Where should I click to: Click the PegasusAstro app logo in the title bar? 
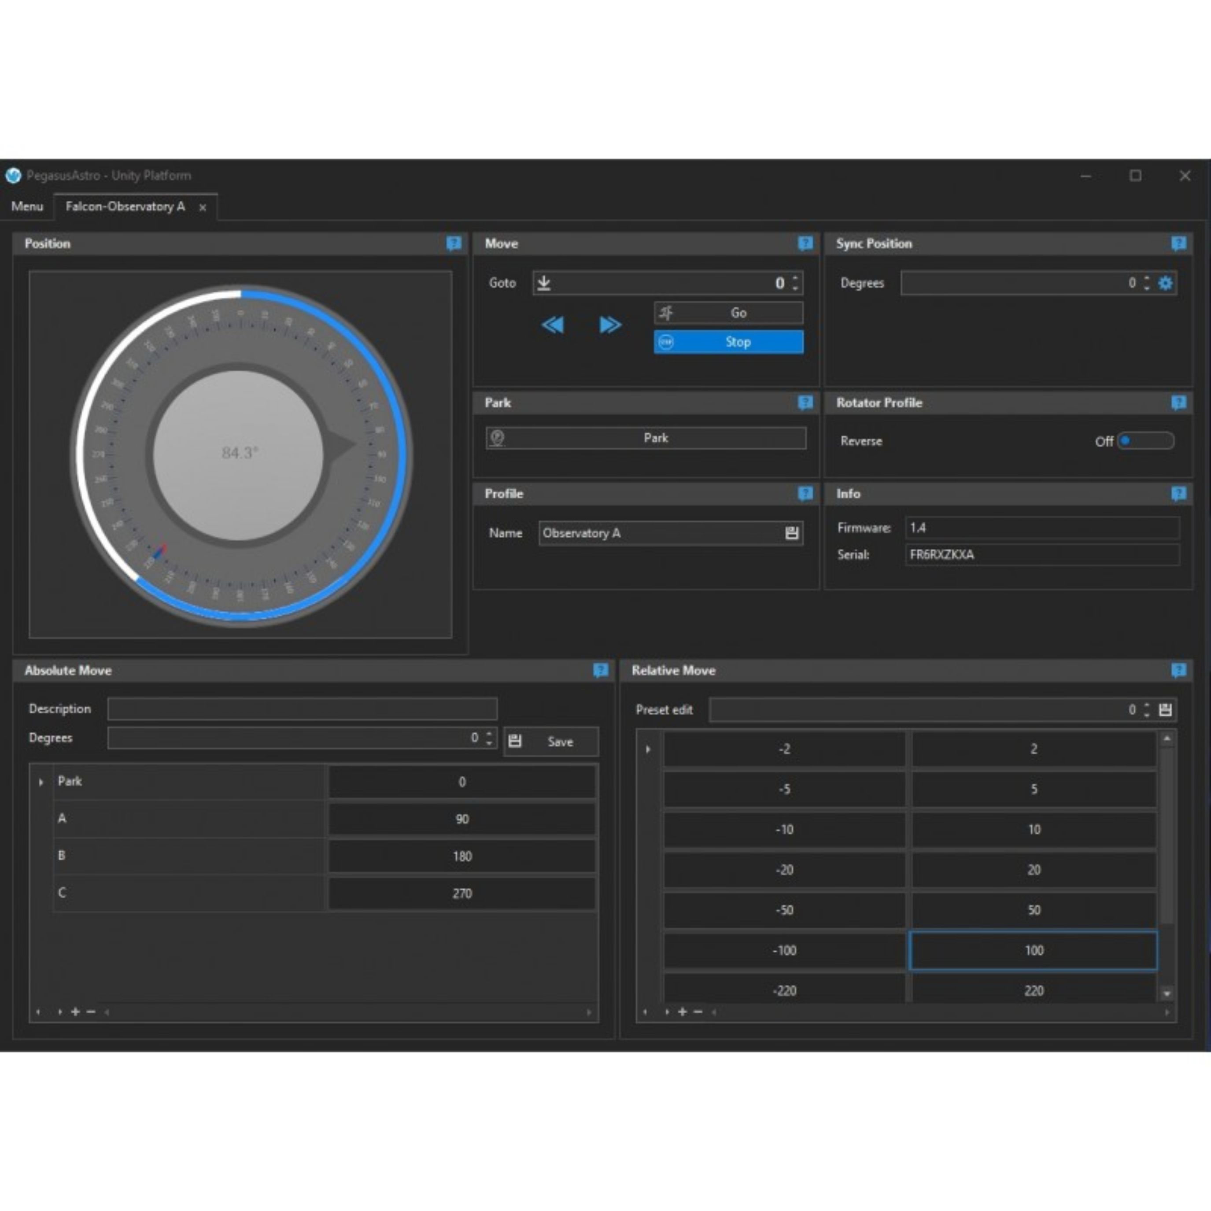(13, 176)
